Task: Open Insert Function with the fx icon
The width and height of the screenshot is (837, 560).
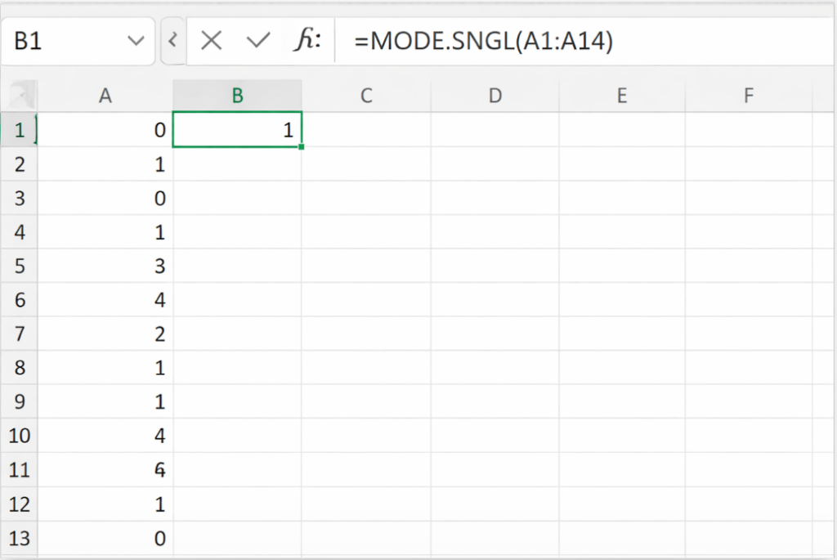Action: [x=307, y=41]
